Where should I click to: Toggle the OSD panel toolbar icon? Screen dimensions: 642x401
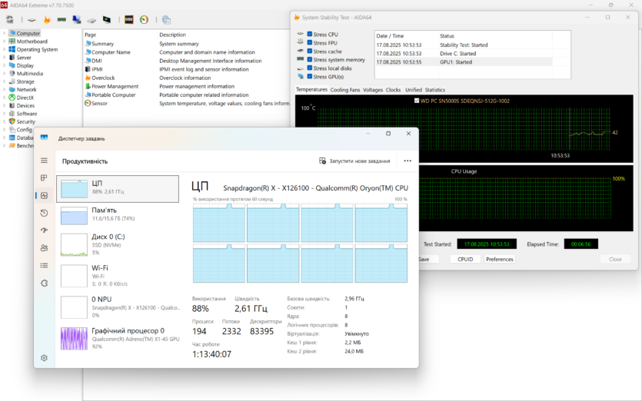click(x=128, y=20)
